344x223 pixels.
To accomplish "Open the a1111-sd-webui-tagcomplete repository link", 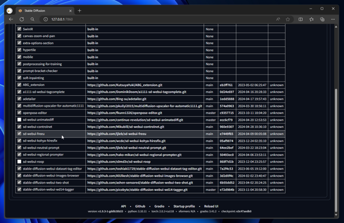I will pos(136,92).
